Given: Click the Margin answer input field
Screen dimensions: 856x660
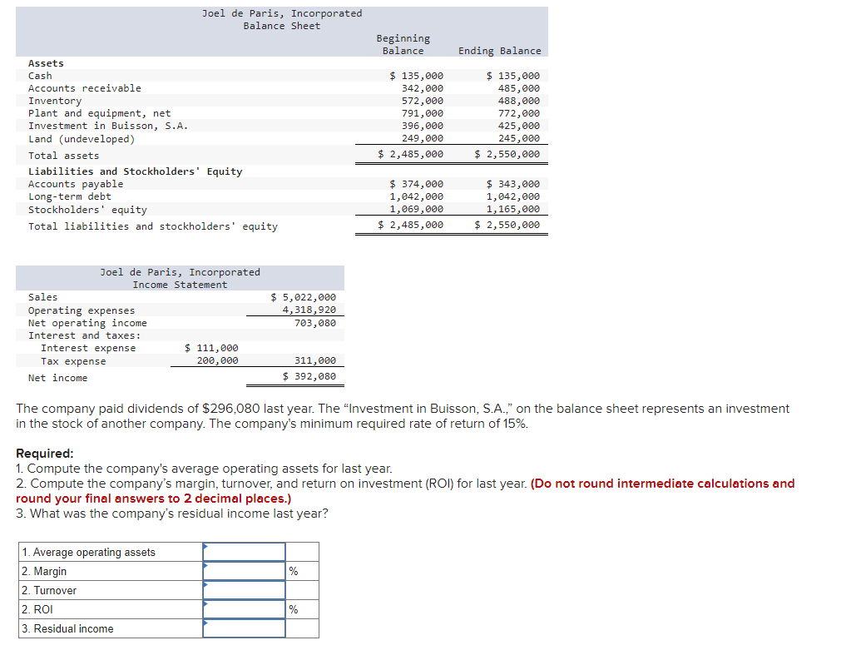Looking at the screenshot, I should [x=244, y=571].
